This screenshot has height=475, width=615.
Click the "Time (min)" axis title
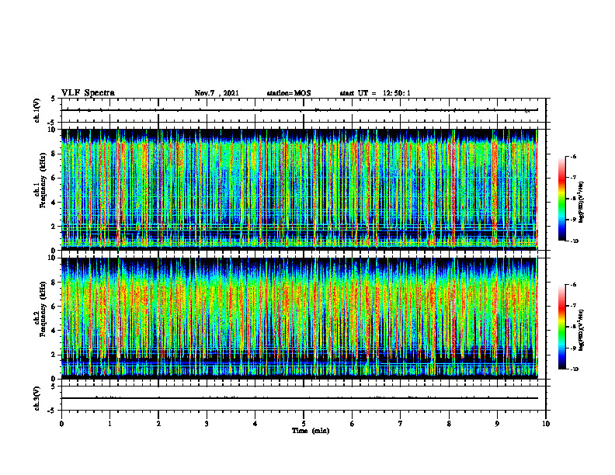click(311, 431)
